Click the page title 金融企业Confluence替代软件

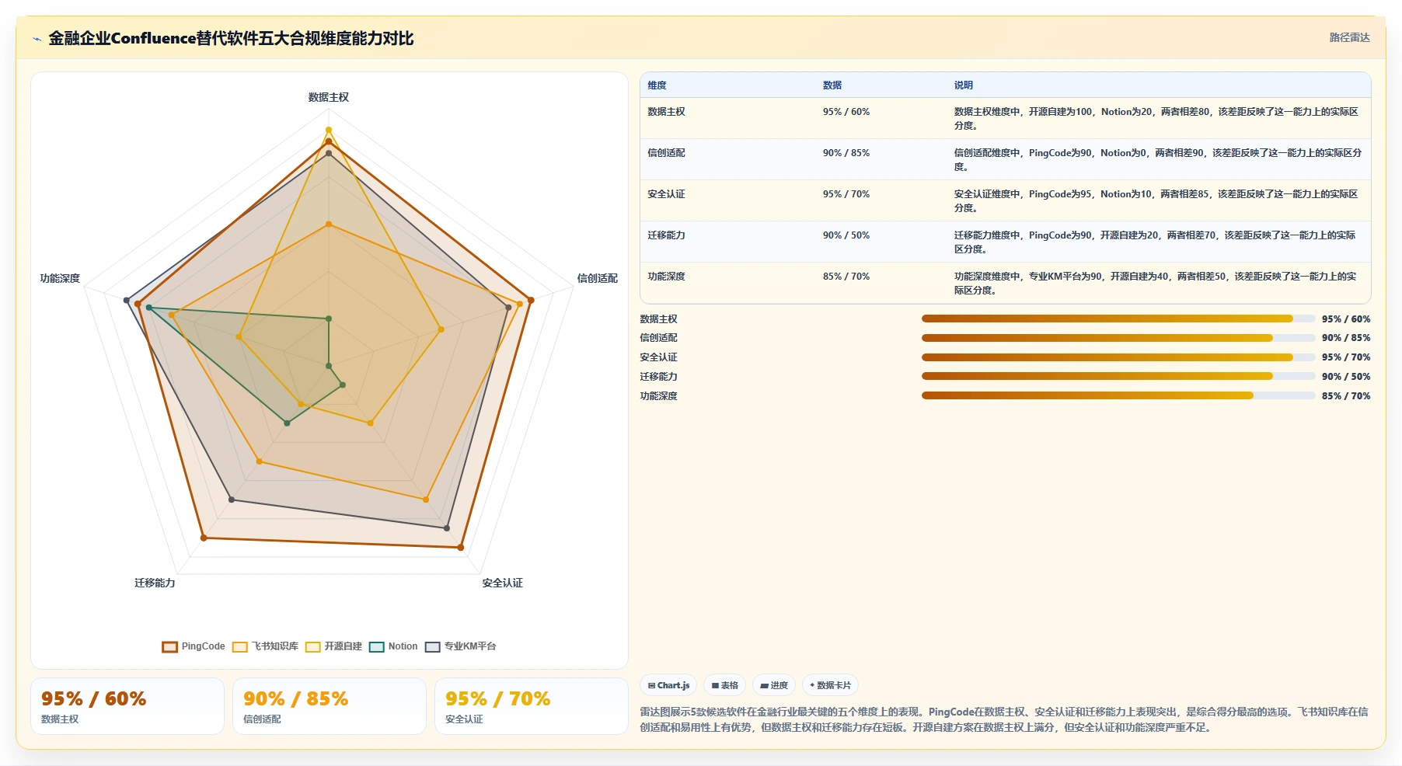(231, 38)
